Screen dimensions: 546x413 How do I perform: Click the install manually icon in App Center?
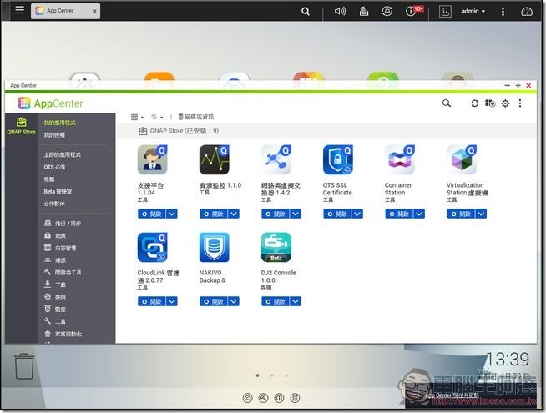(490, 103)
